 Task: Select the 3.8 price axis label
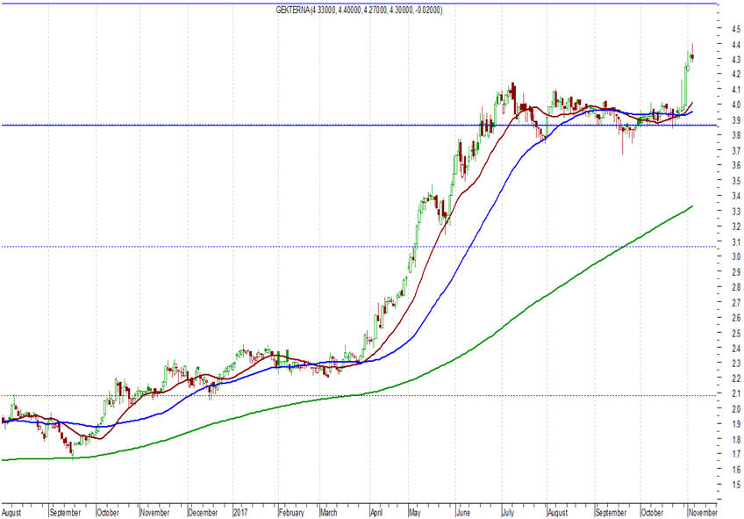tap(736, 135)
